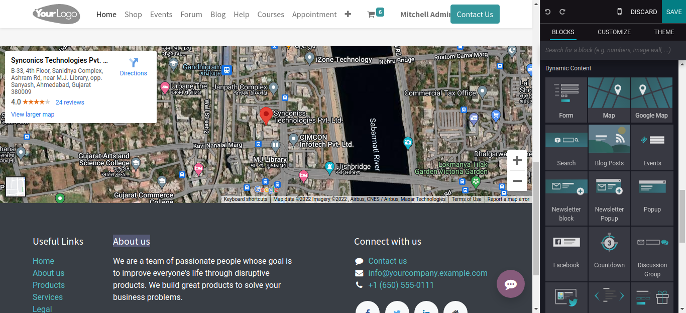The image size is (686, 313).
Task: Open the map Keyboard shortcuts
Action: pos(246,199)
